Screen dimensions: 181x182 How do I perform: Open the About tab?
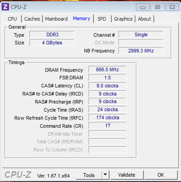(x=144, y=19)
